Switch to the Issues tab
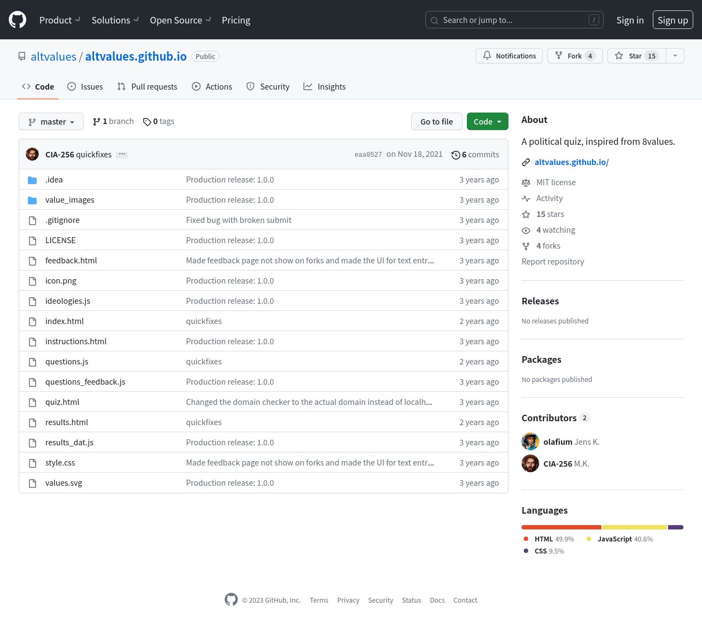The height and width of the screenshot is (630, 702). pyautogui.click(x=85, y=86)
